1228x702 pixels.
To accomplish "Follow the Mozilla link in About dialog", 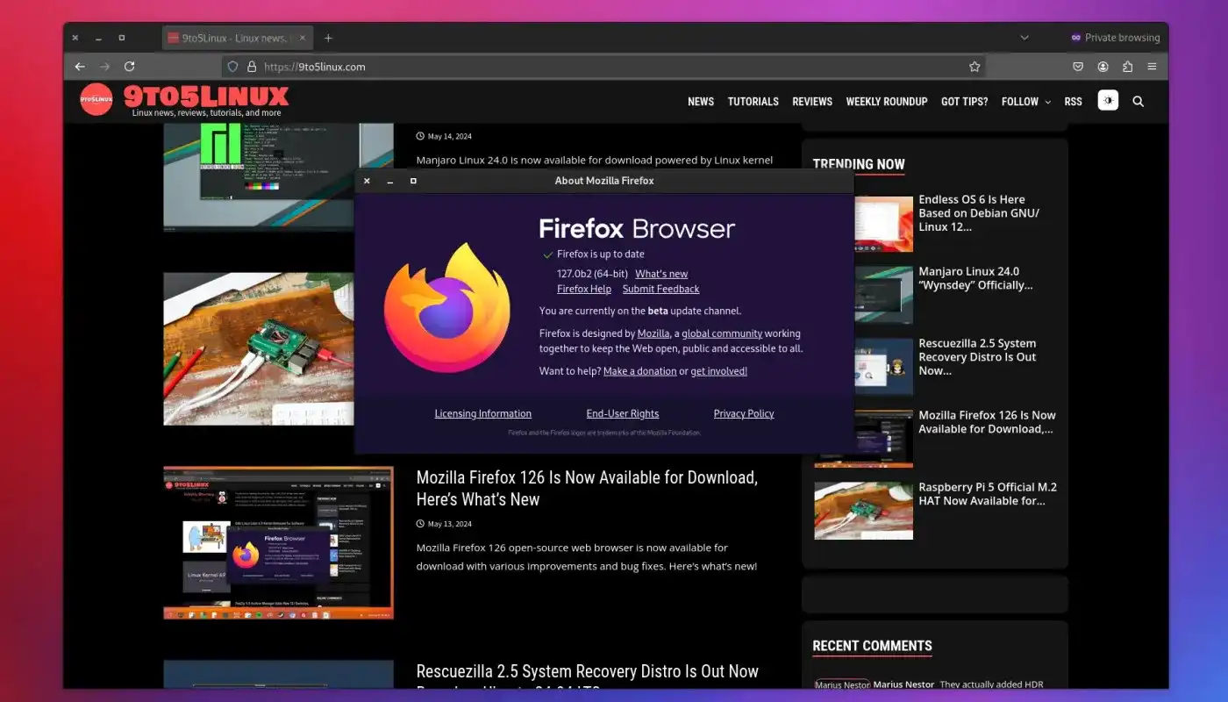I will 653,333.
